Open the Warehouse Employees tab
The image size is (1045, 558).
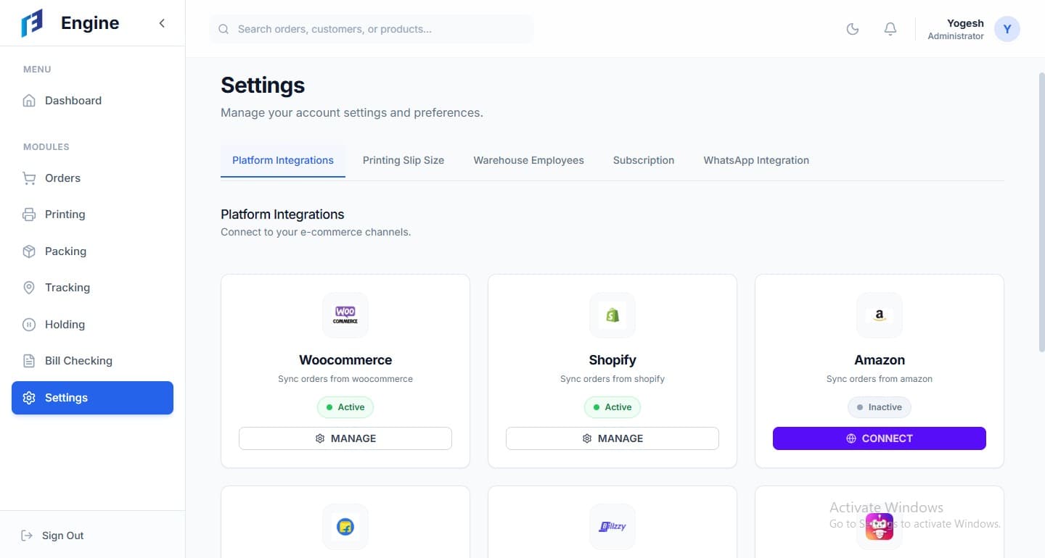click(x=528, y=160)
